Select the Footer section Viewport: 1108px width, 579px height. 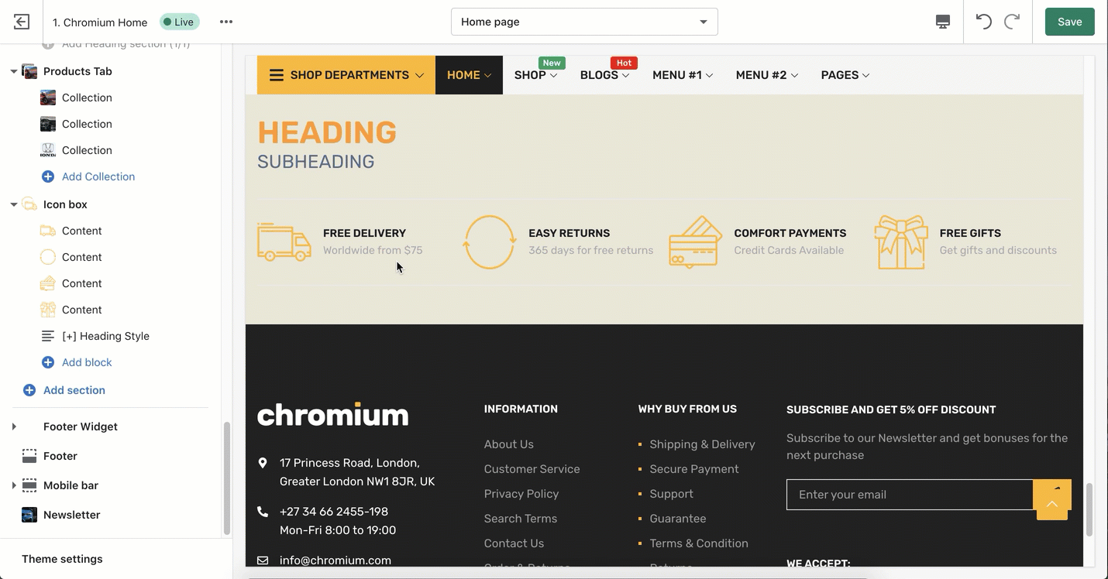tap(60, 456)
